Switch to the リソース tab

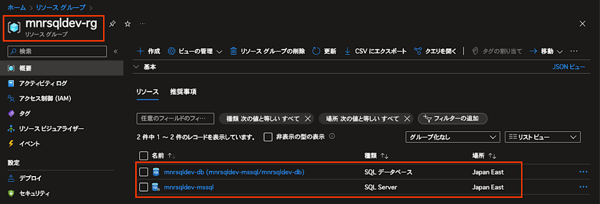coord(147,92)
